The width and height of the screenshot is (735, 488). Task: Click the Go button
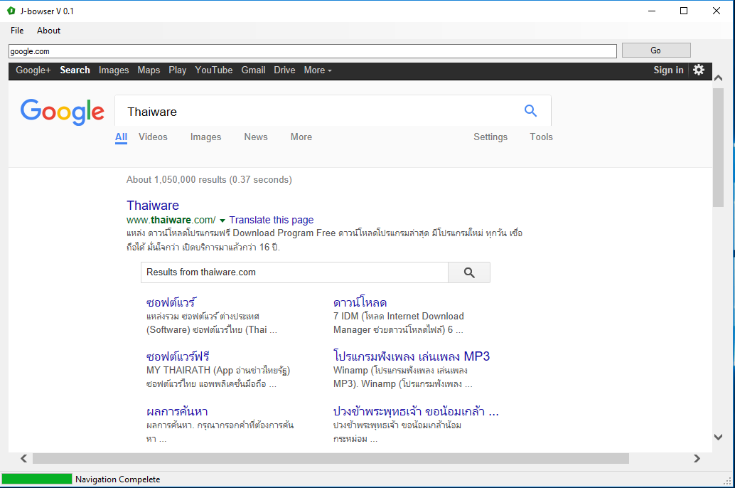tap(656, 51)
